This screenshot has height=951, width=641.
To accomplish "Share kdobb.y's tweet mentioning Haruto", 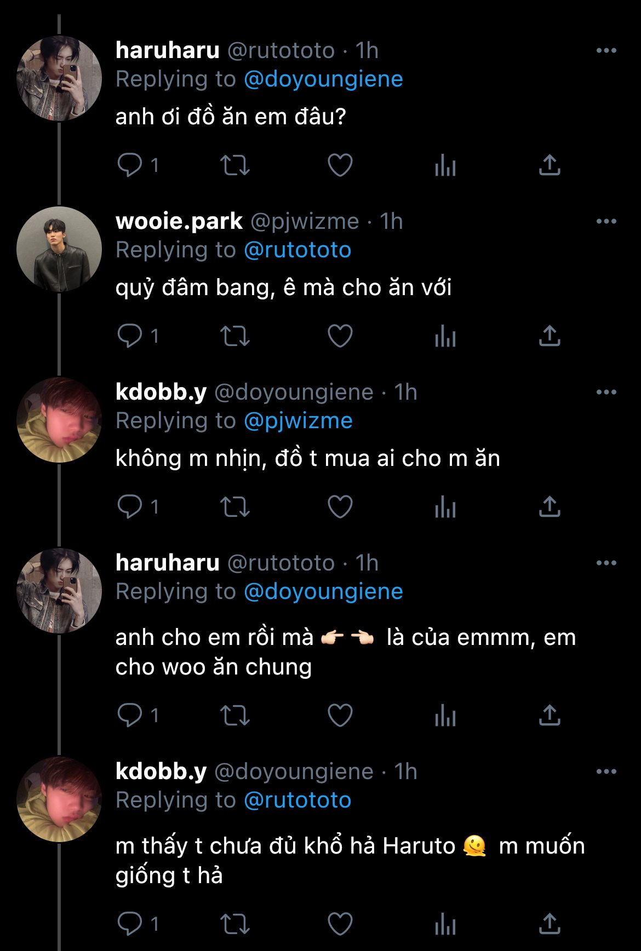I will [x=549, y=924].
